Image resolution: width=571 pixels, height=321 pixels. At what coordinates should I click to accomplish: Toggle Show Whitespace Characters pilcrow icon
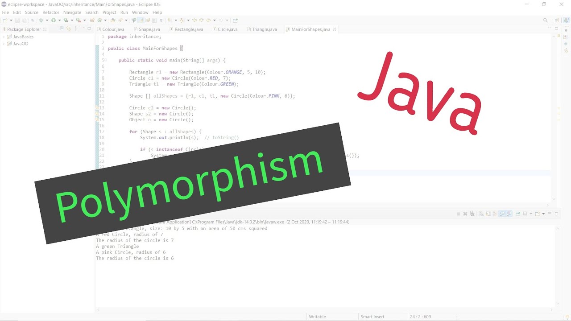click(161, 20)
